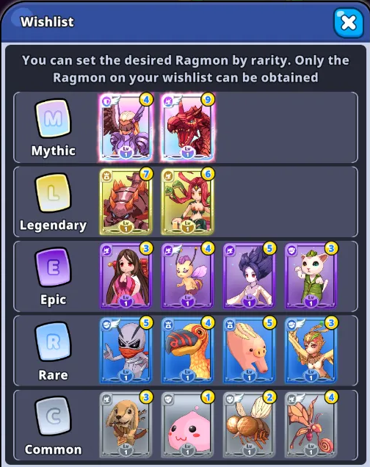This screenshot has height=467, width=370.
Task: Click the Epic rarity E badge
Action: click(54, 267)
